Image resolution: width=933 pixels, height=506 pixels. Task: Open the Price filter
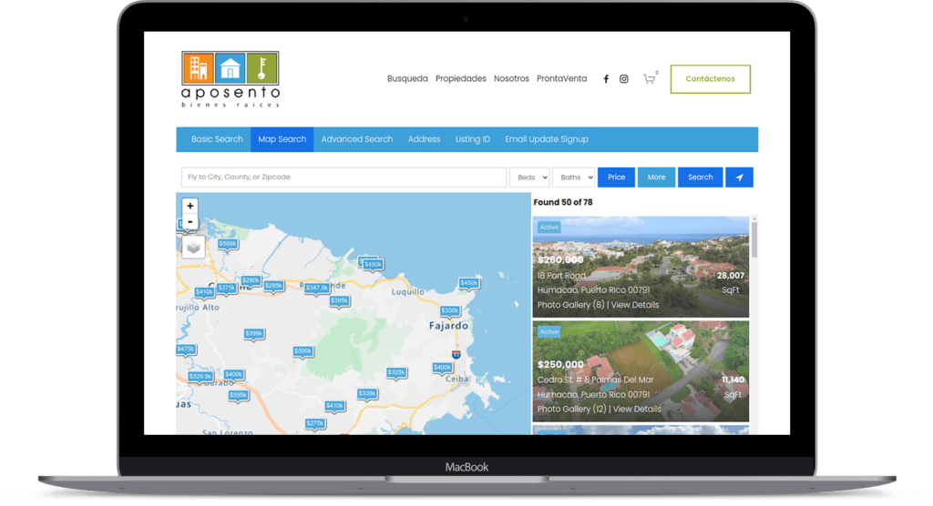617,177
